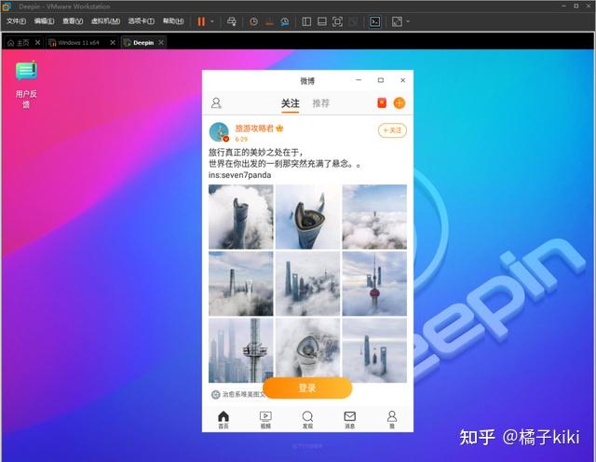
Task: Open ninth photo of skyscrapers in fog
Action: coord(374,350)
